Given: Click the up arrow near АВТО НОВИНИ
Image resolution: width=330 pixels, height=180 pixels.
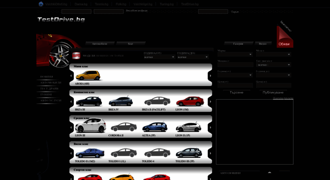Looking at the screenshot, I should pyautogui.click(x=269, y=173).
